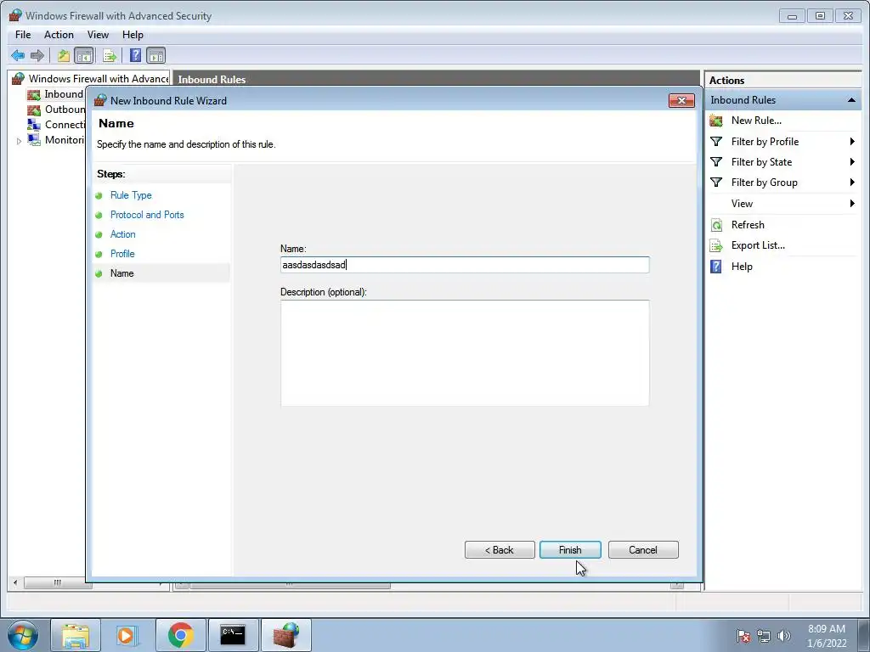870x652 pixels.
Task: Click the Outbound Rules tree icon
Action: [x=34, y=110]
